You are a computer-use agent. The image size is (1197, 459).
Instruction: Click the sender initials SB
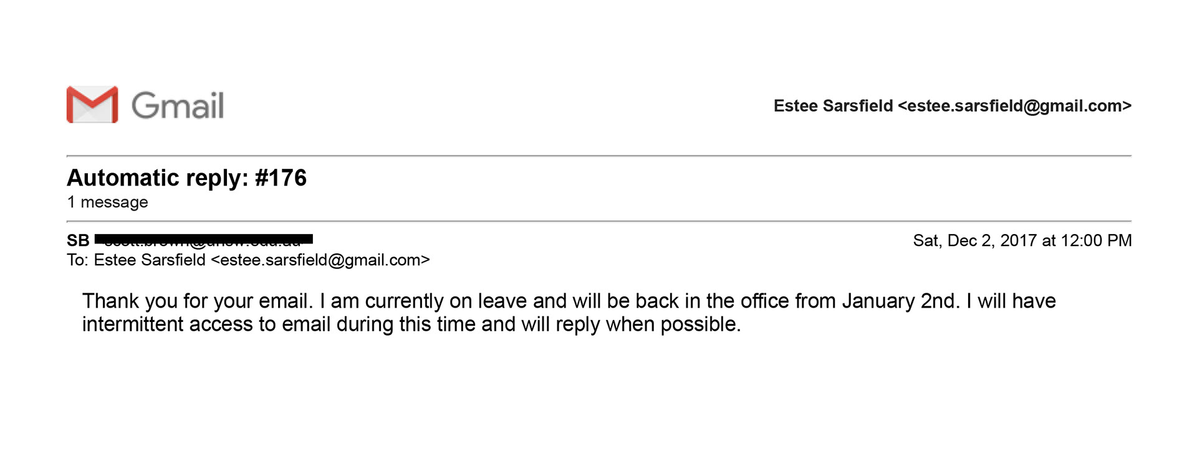click(x=79, y=240)
